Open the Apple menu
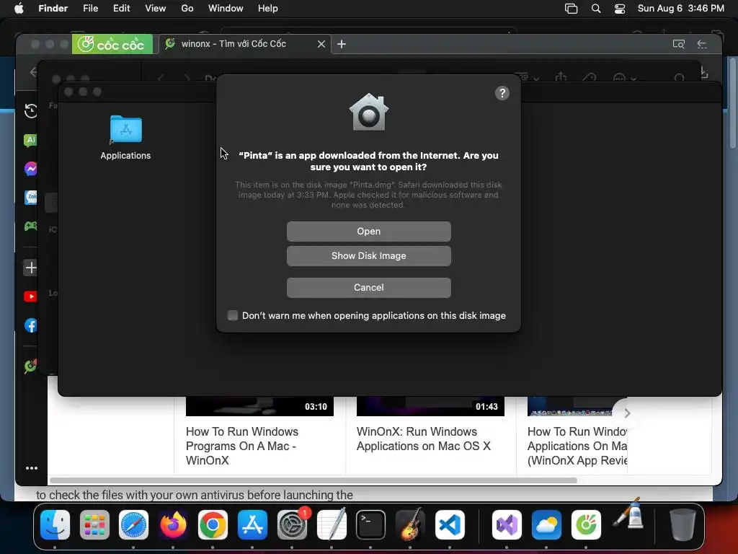 (19, 9)
